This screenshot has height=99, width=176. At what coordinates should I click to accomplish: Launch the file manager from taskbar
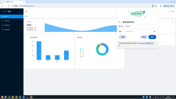[x=13, y=97]
